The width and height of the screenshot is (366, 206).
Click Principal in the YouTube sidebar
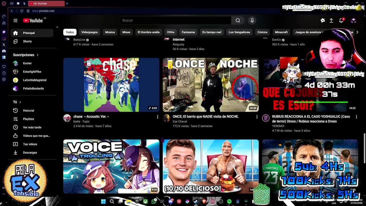[x=32, y=33]
